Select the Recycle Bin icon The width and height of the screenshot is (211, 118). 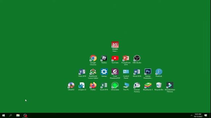click(159, 87)
